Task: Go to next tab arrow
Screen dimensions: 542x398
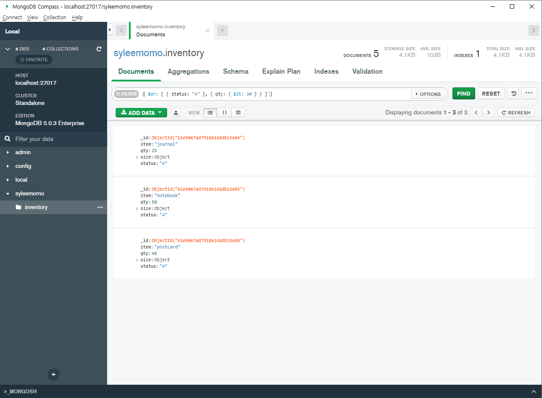Action: coord(533,30)
